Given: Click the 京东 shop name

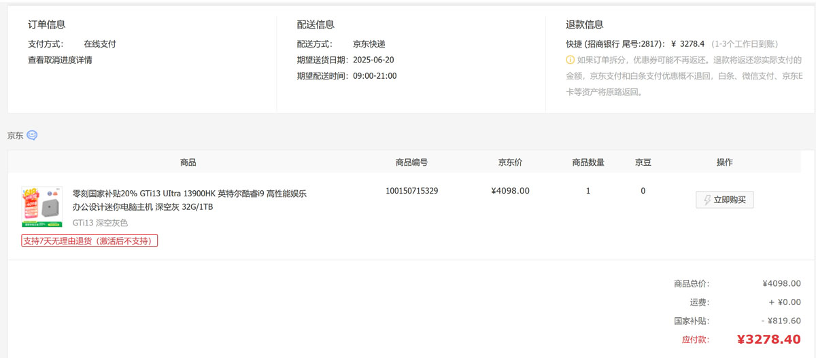Looking at the screenshot, I should (x=16, y=135).
